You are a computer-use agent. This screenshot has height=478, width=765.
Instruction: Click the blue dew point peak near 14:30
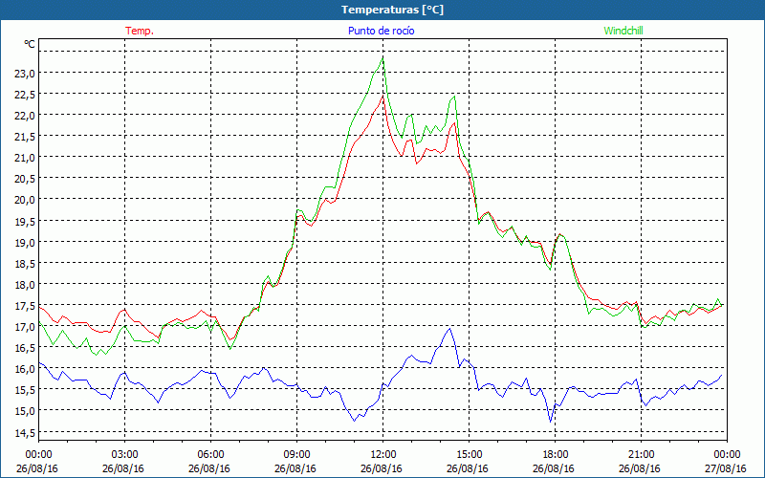(x=449, y=329)
